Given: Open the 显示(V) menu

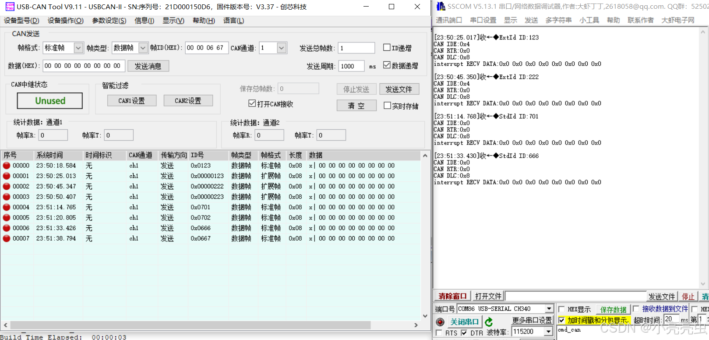Looking at the screenshot, I should click(x=173, y=21).
